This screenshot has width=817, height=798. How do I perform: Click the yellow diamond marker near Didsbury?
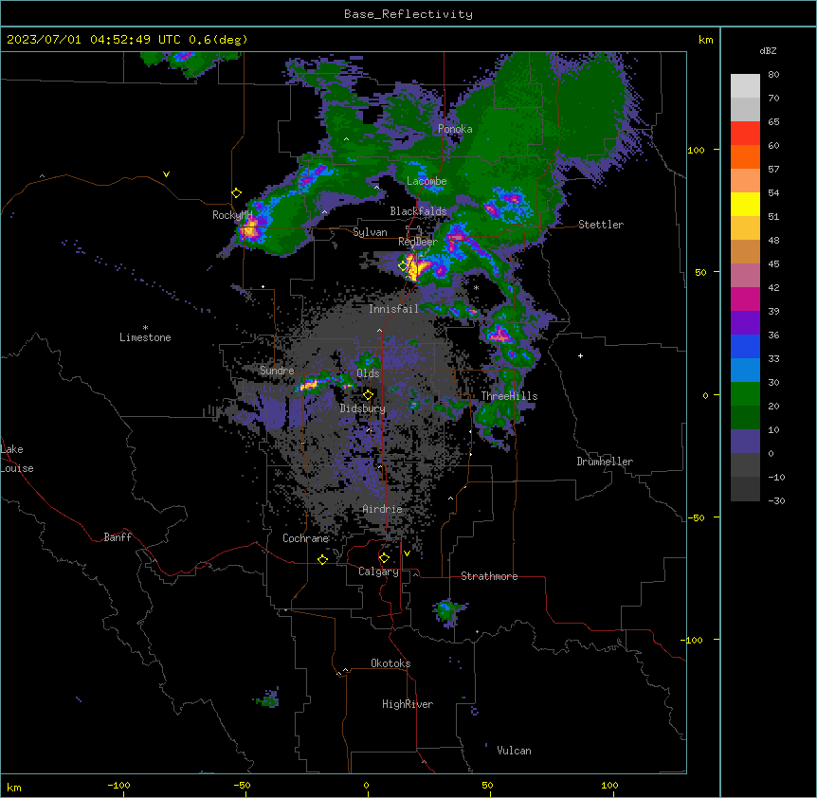(x=368, y=394)
